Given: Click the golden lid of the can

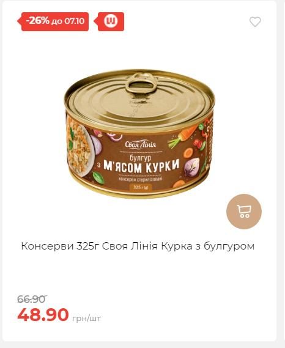Looking at the screenshot, I should coord(139,98).
